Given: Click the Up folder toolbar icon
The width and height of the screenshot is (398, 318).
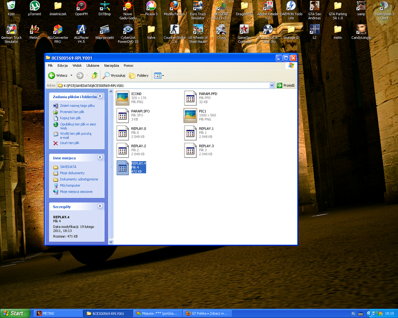Looking at the screenshot, I should click(x=95, y=75).
